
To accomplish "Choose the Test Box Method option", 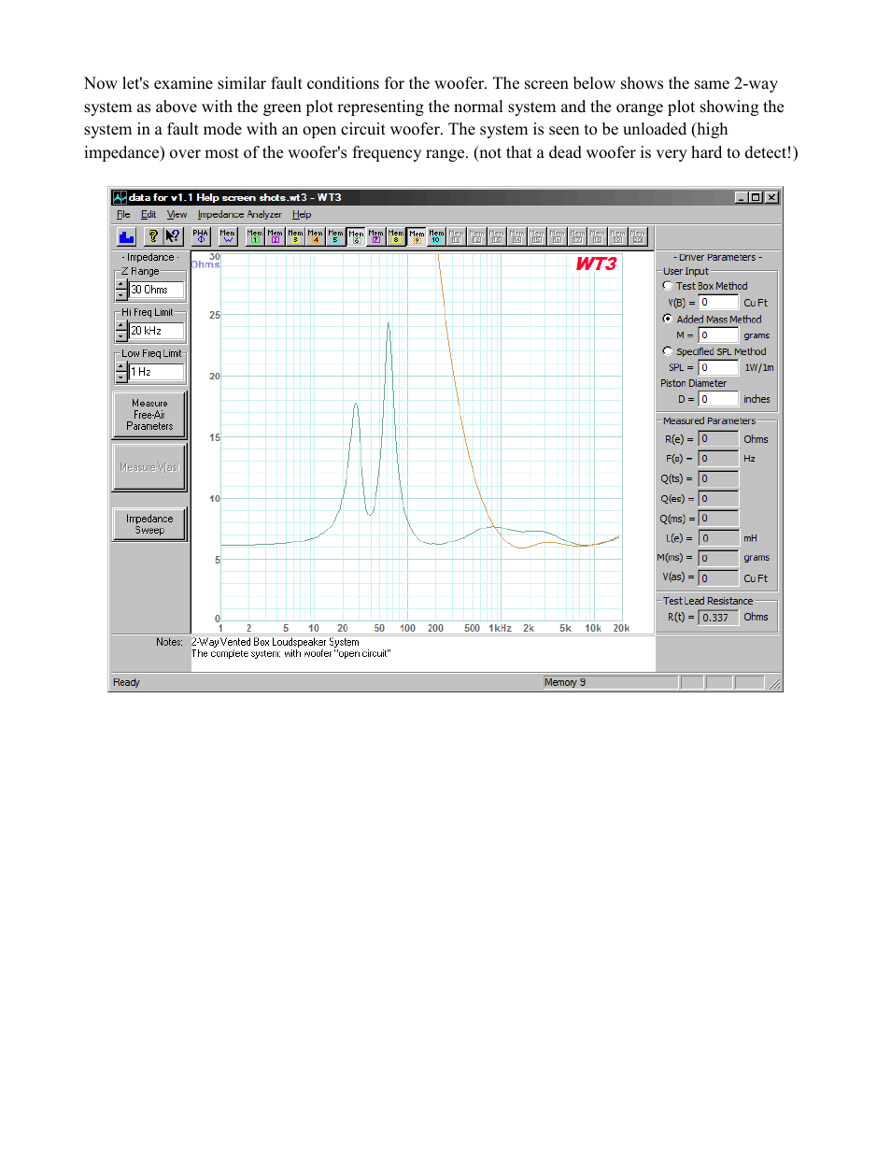I will click(668, 286).
